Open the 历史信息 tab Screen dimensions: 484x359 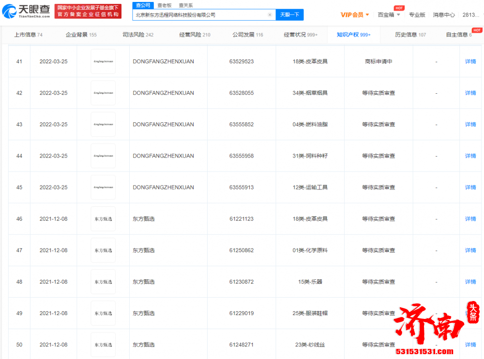coord(409,35)
